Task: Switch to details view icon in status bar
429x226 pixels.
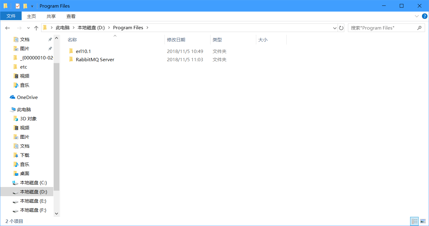Action: click(414, 221)
